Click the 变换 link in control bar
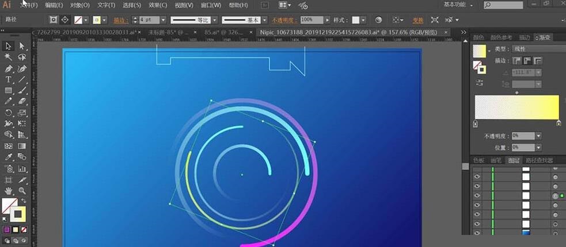The width and height of the screenshot is (566, 247). 418,20
